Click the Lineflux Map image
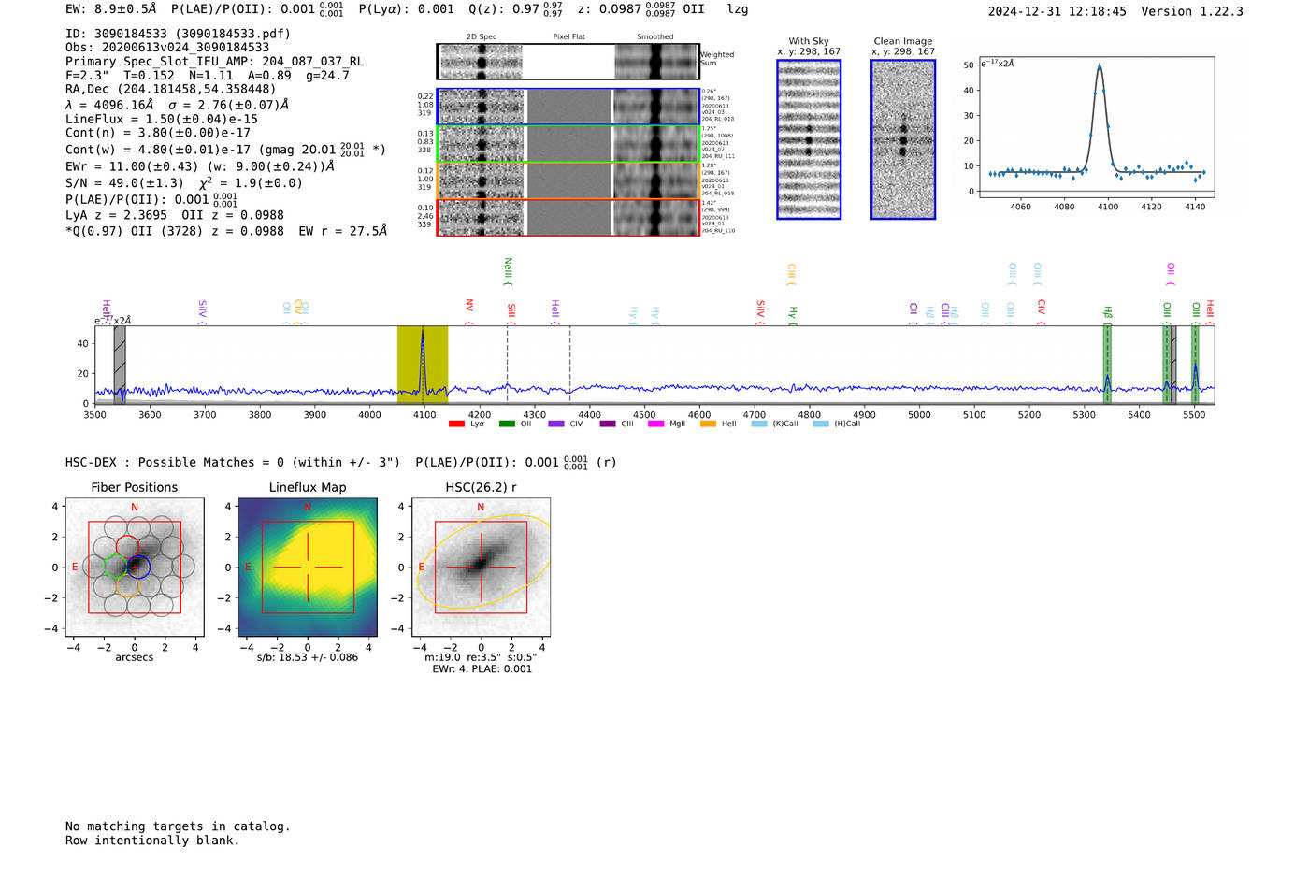1309x891 pixels. (308, 568)
